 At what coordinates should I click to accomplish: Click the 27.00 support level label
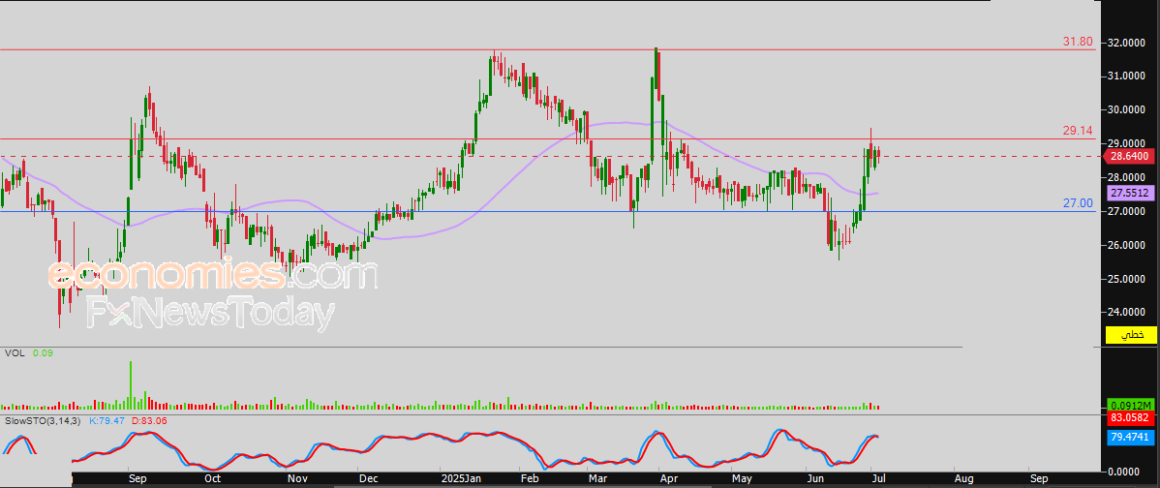[x=1078, y=203]
